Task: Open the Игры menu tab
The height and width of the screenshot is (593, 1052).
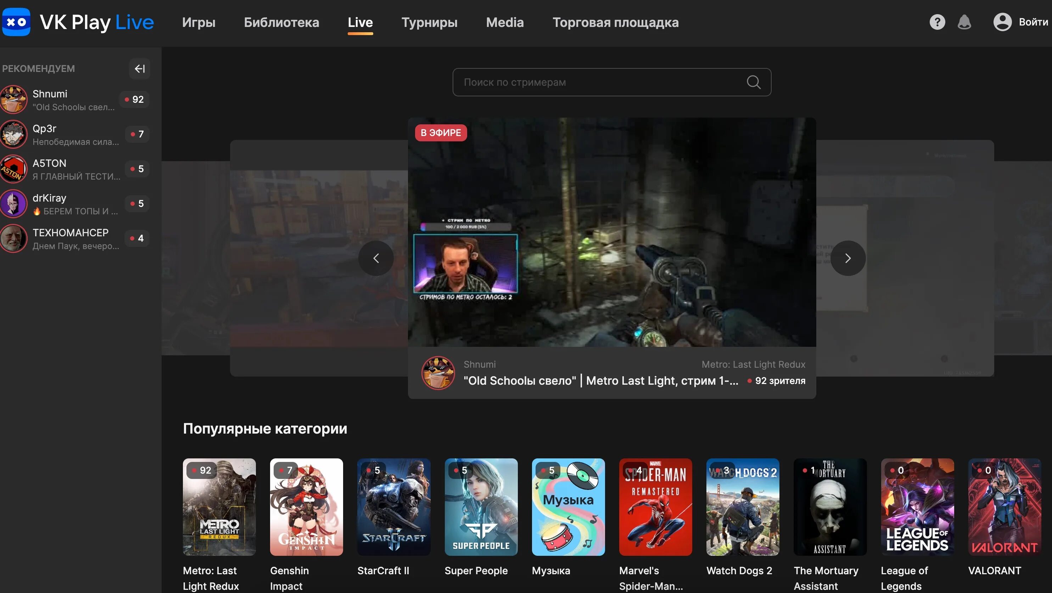Action: click(198, 22)
